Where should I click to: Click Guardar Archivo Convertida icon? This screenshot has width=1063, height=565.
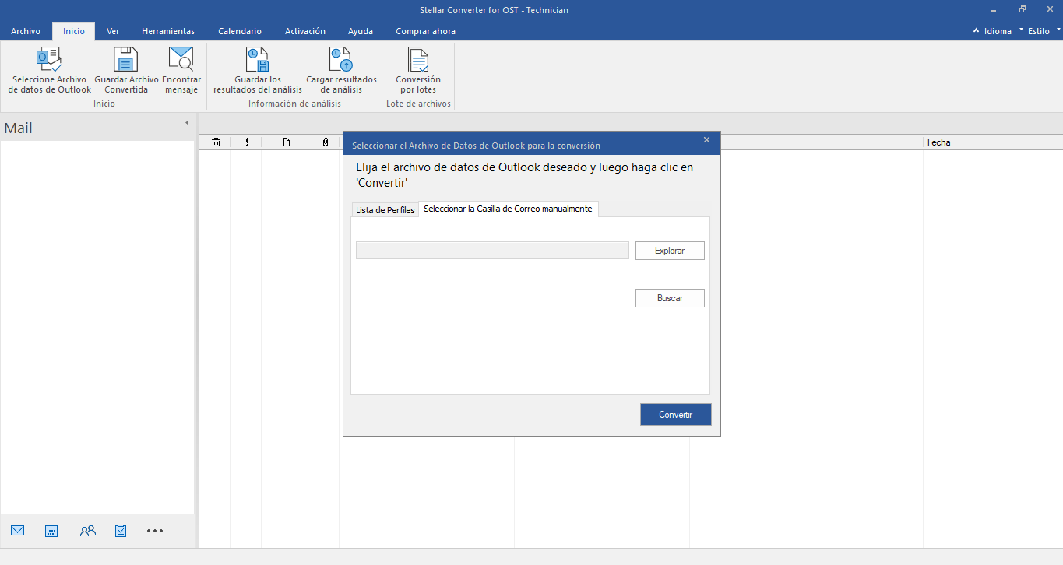point(126,60)
